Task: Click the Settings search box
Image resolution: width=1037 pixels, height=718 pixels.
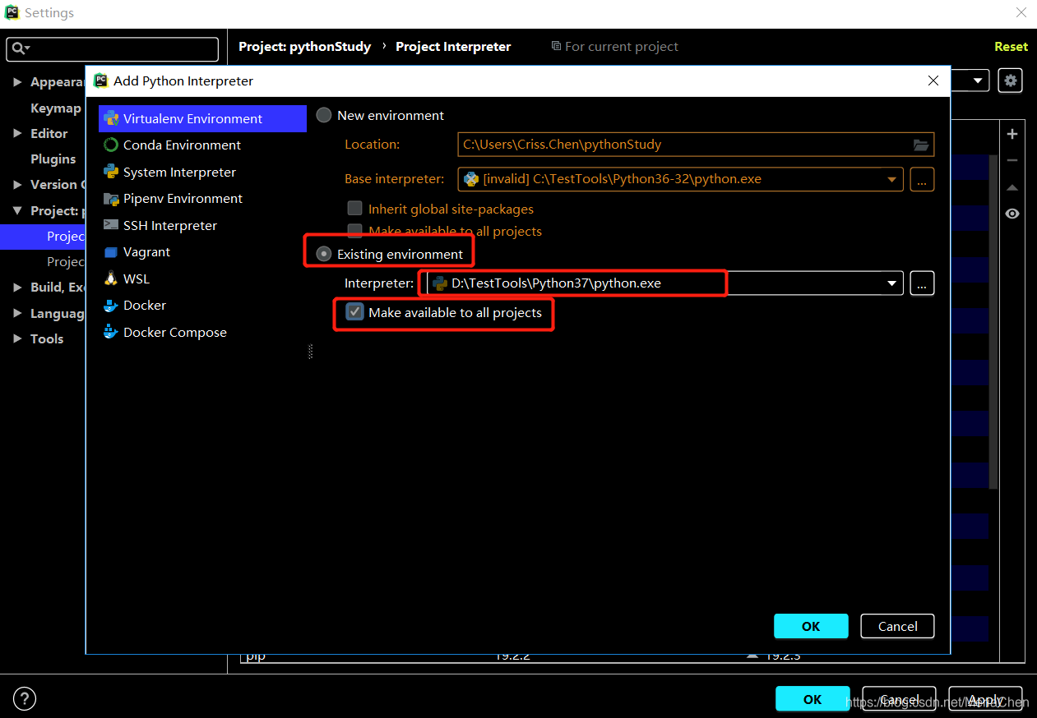Action: 113,49
